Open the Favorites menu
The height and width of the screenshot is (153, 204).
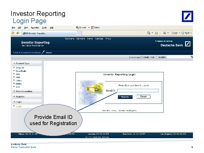tap(35, 28)
